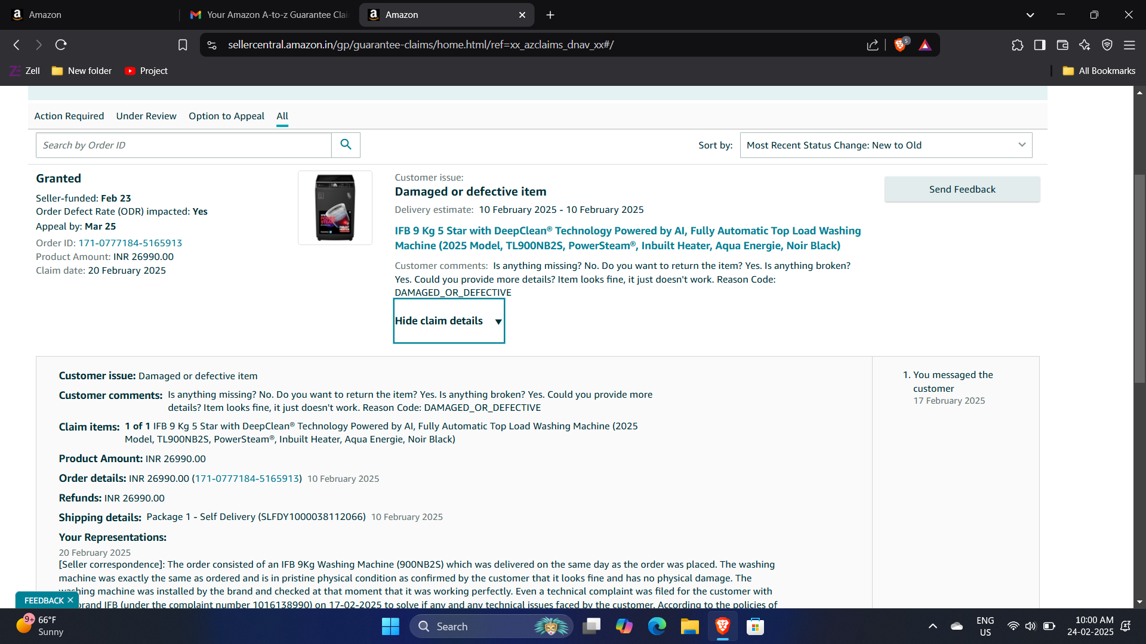Select the Option to Appeal tab

(x=226, y=116)
